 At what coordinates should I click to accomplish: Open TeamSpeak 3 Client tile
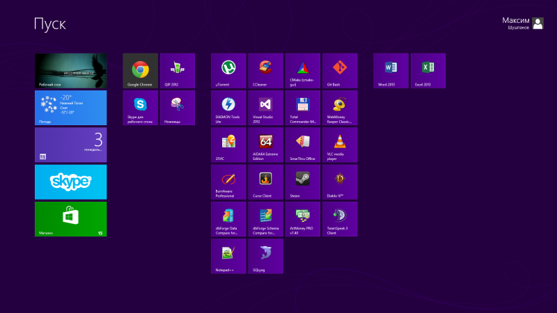pos(340,219)
